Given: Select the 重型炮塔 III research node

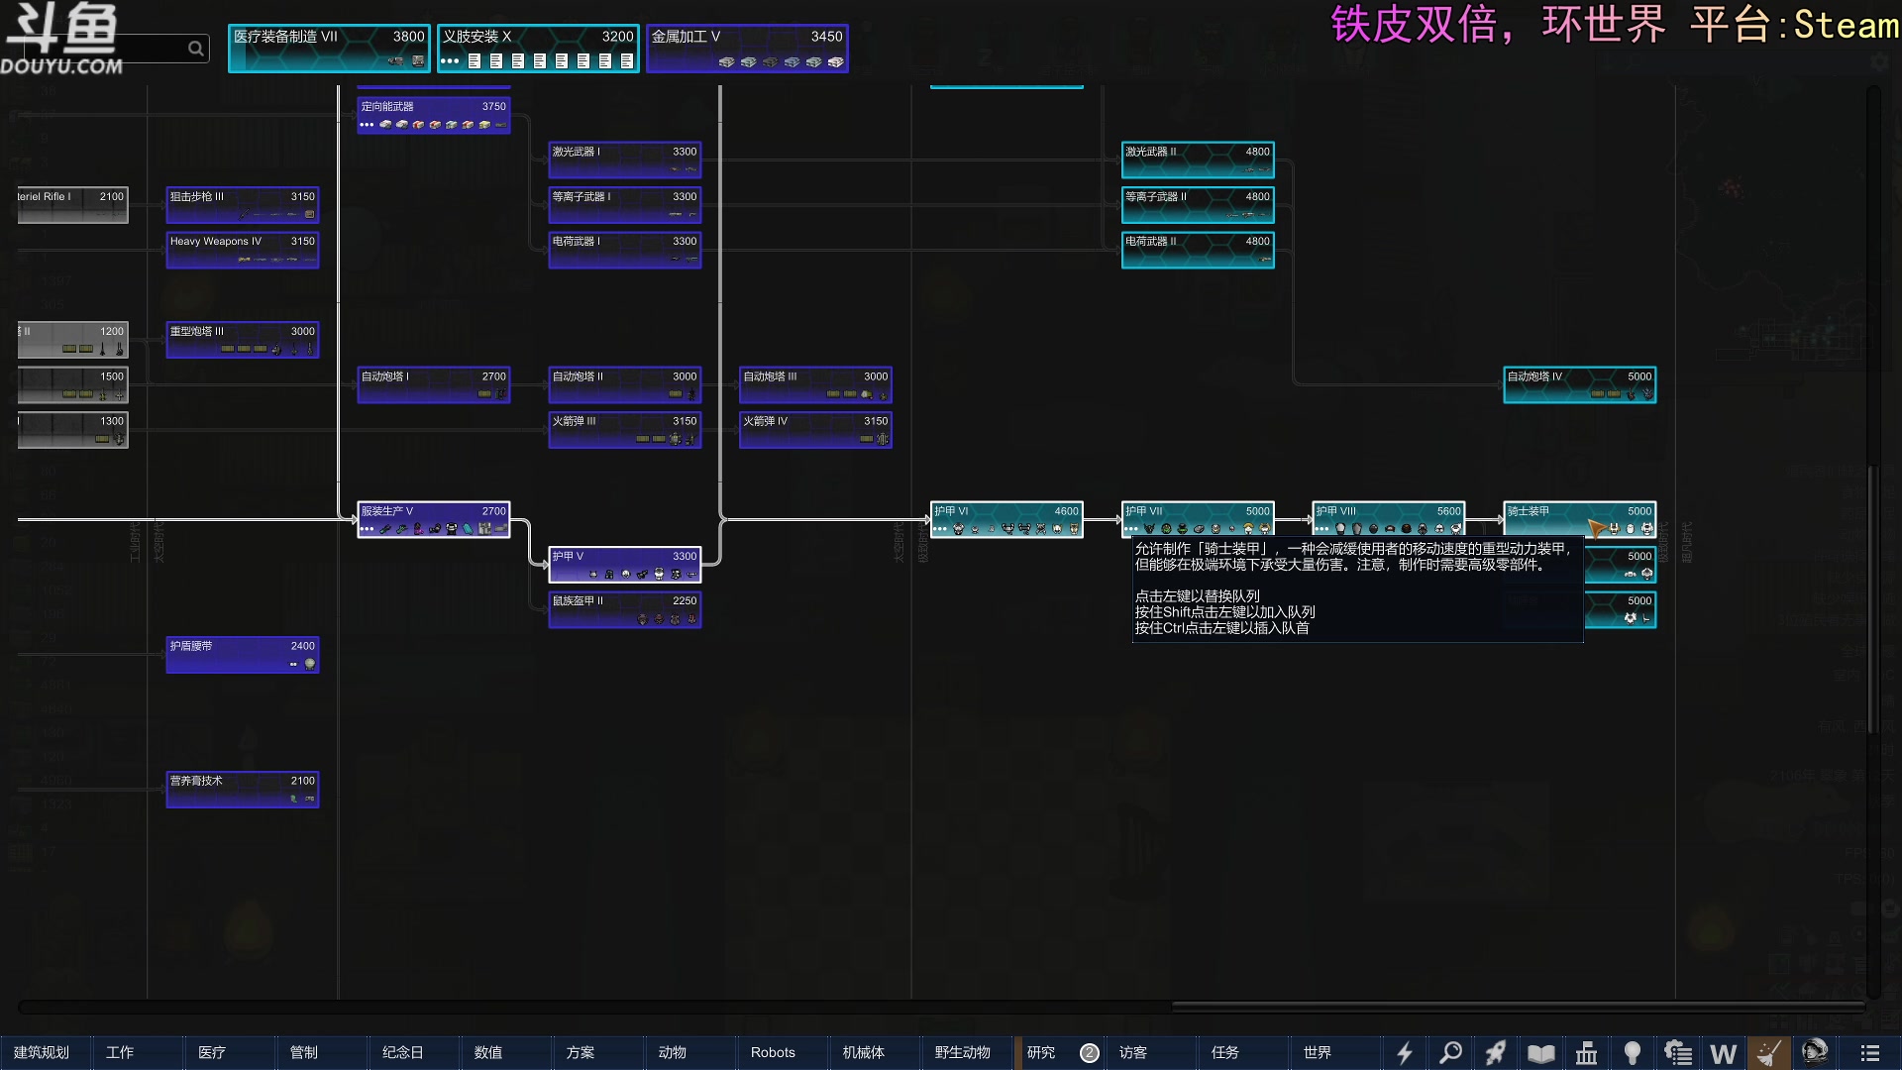Looking at the screenshot, I should tap(243, 340).
